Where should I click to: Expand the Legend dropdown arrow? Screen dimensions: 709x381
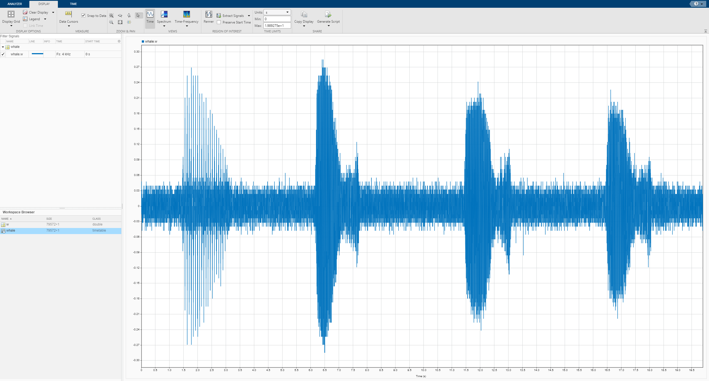pos(45,19)
